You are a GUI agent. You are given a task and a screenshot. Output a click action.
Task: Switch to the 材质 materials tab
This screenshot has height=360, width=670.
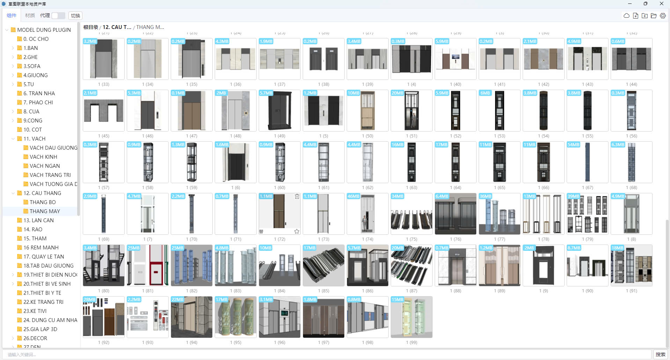point(30,16)
